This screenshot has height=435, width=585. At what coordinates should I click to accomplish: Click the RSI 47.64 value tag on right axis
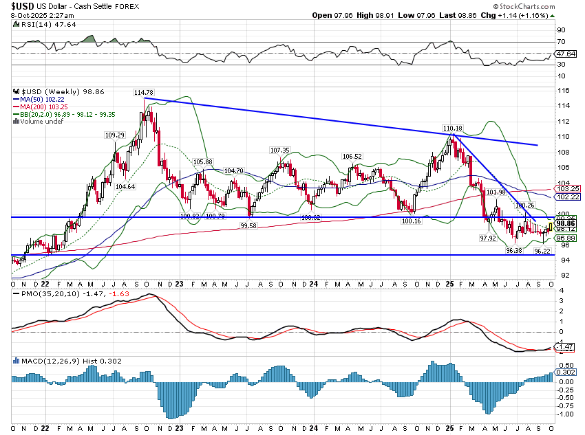[x=566, y=53]
